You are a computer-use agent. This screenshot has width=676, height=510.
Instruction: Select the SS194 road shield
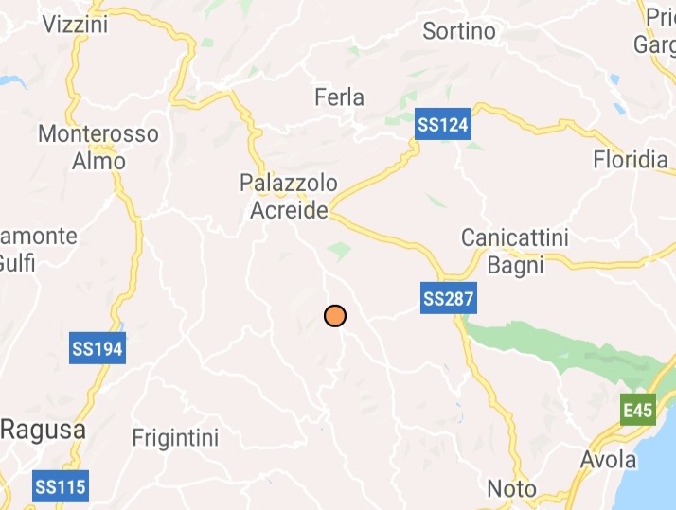coord(98,348)
